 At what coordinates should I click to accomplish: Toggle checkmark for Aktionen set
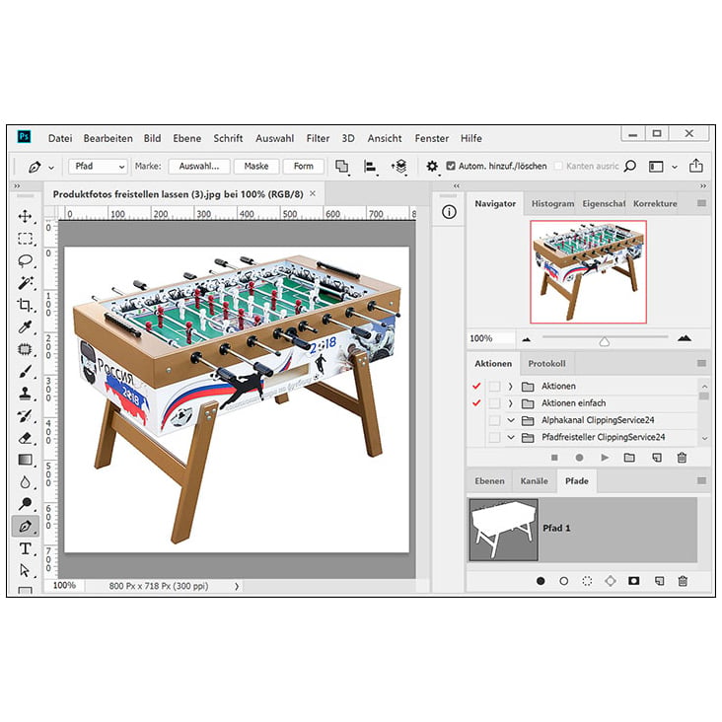476,387
